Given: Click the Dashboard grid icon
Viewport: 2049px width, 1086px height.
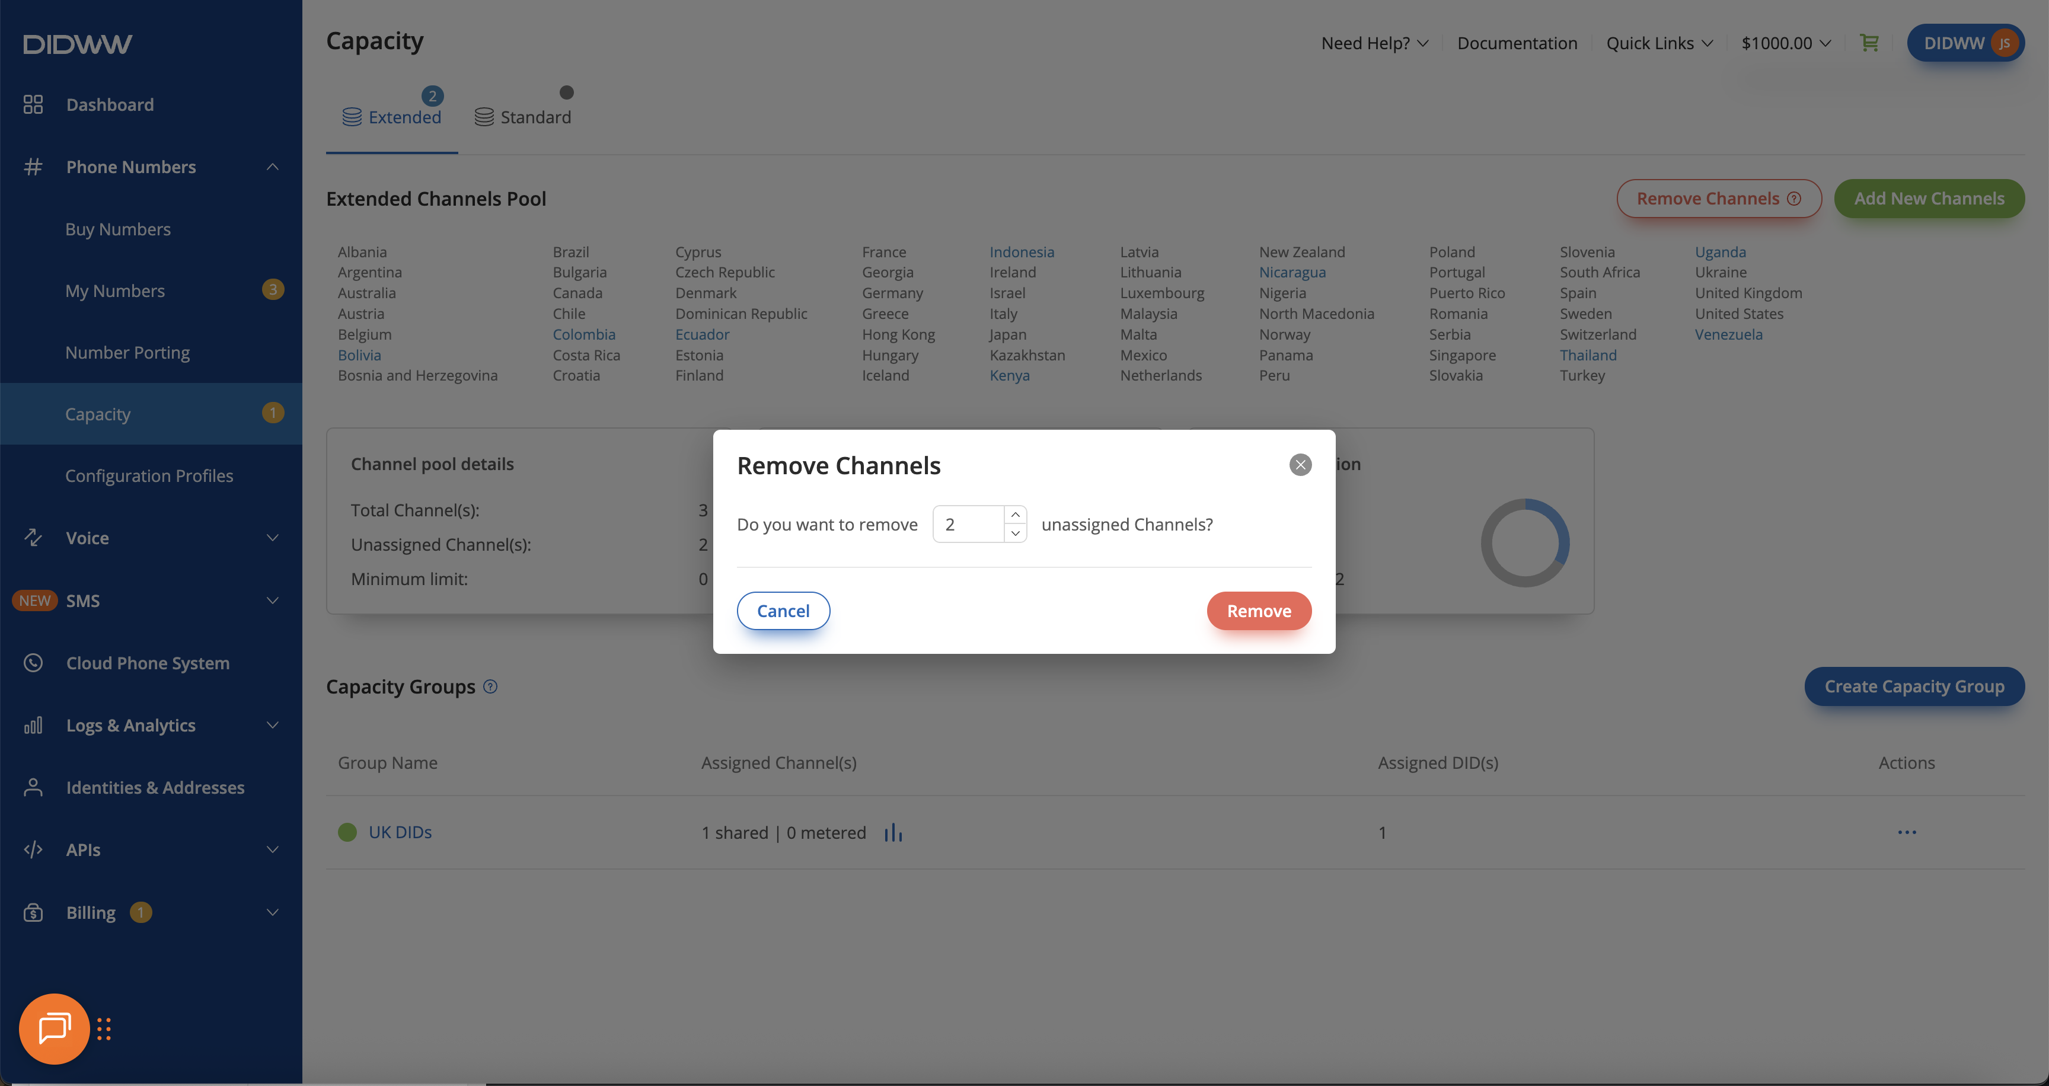Looking at the screenshot, I should click(33, 104).
